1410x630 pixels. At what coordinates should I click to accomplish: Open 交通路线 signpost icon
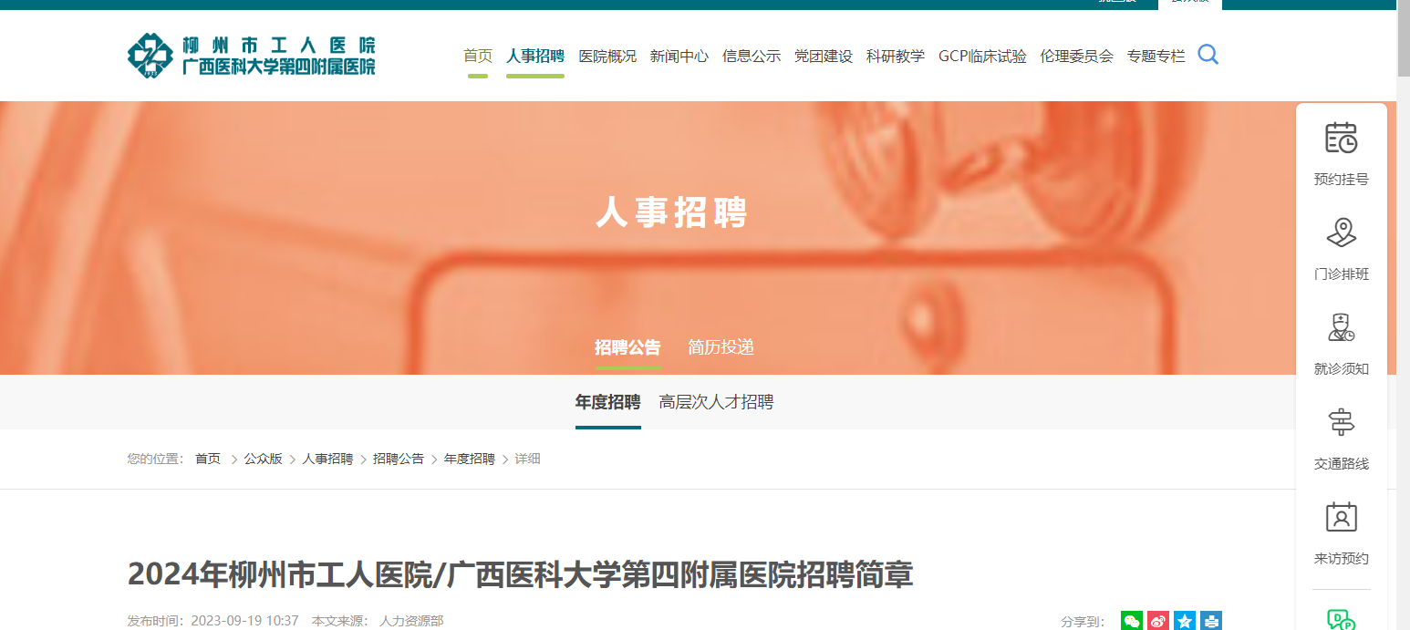click(x=1341, y=422)
